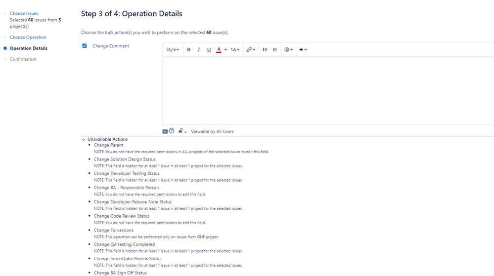This screenshot has width=494, height=276.
Task: Apply underline formatting in comment editor
Action: [x=209, y=50]
